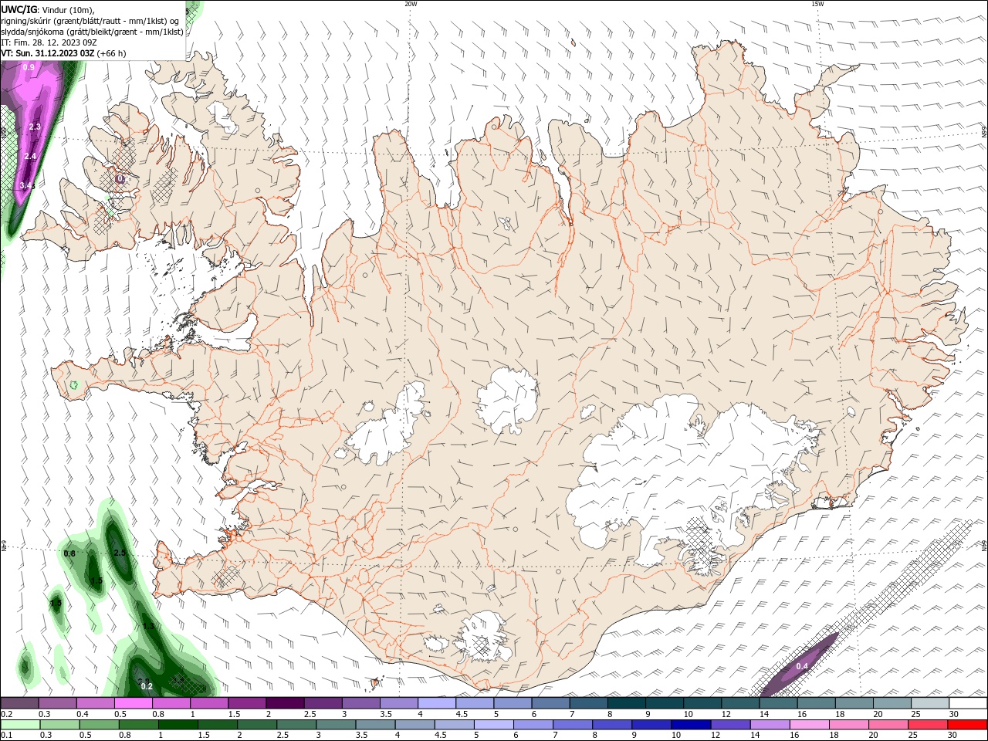Select crimson swatch labeled 25 in lower legend row

[x=929, y=725]
